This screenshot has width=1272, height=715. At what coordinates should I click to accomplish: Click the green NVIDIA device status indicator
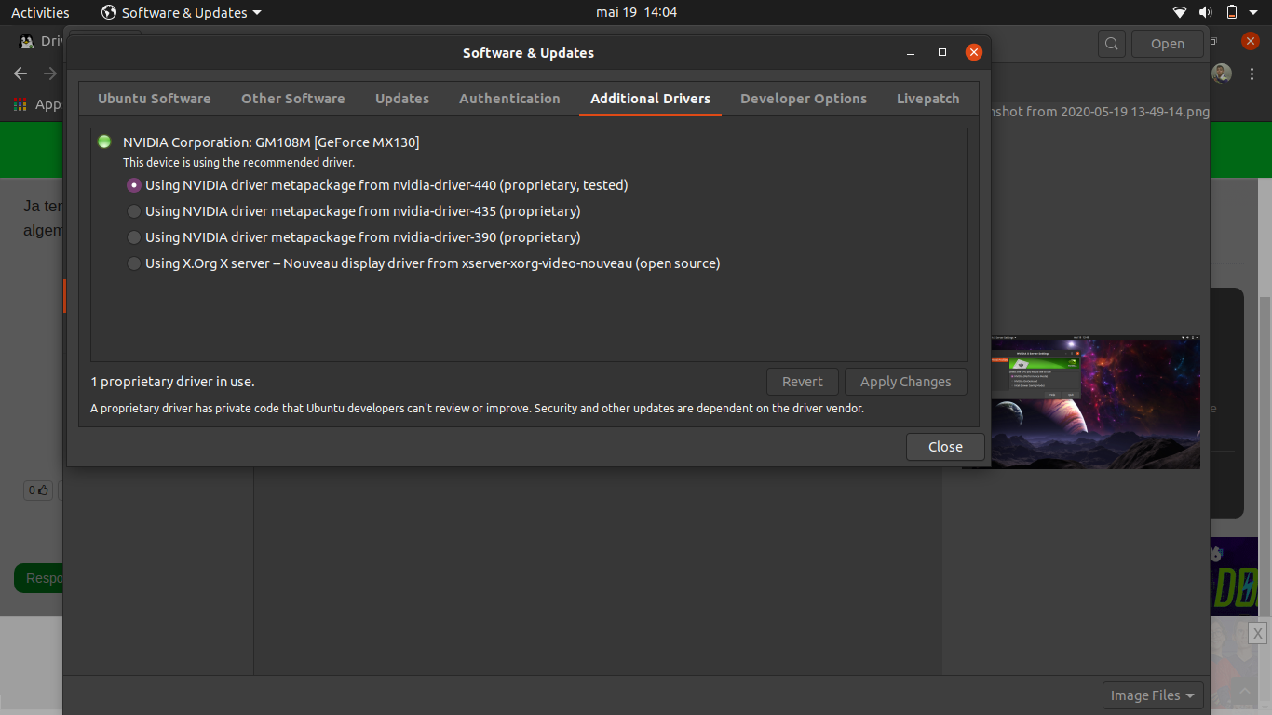(104, 142)
